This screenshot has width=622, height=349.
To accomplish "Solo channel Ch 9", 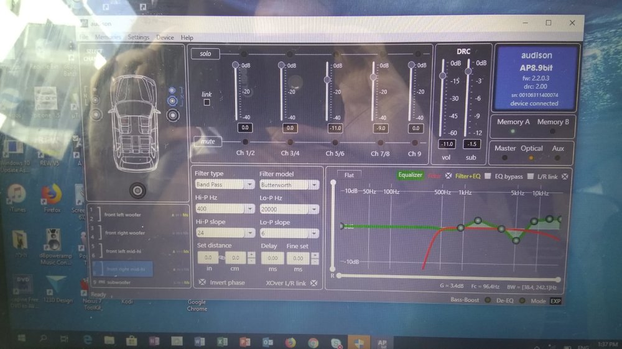I will pos(417,54).
